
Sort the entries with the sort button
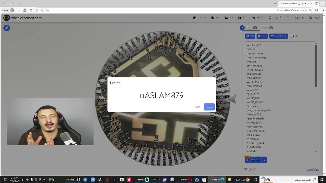(x=262, y=36)
